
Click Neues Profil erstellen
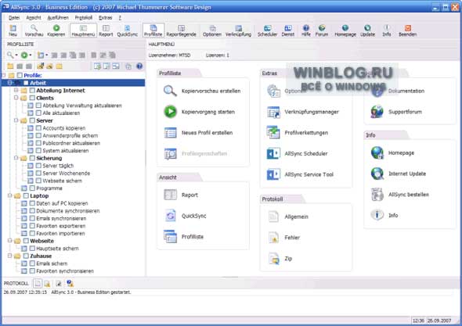coord(207,133)
